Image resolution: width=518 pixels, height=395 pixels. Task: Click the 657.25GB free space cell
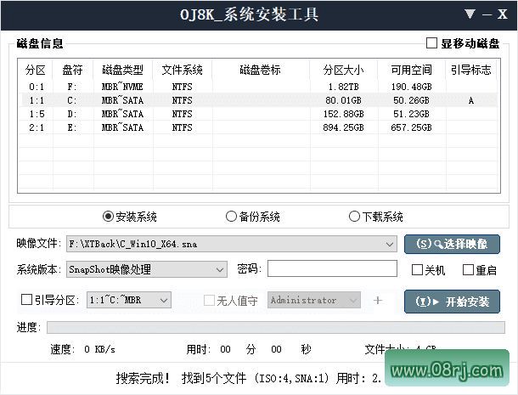411,127
